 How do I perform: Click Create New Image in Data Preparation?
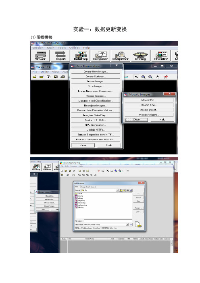[96, 72]
